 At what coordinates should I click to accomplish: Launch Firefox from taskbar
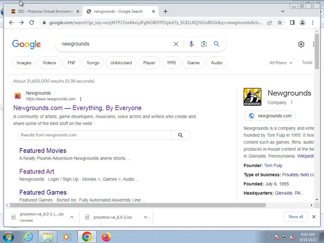click(106, 237)
